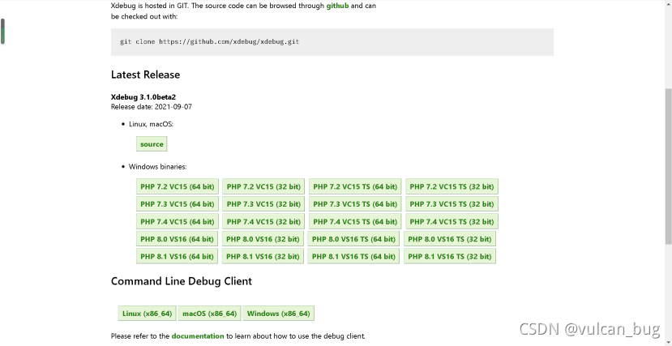Click the Xdebug 3.1.0beta2 version title
The height and width of the screenshot is (346, 672).
tap(143, 96)
